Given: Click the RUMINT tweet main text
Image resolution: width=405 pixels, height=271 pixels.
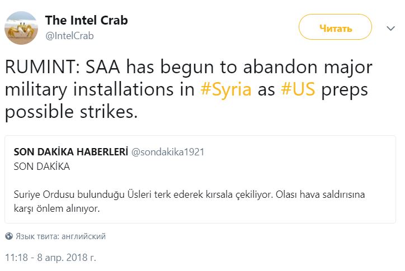Looking at the screenshot, I should coord(189,89).
